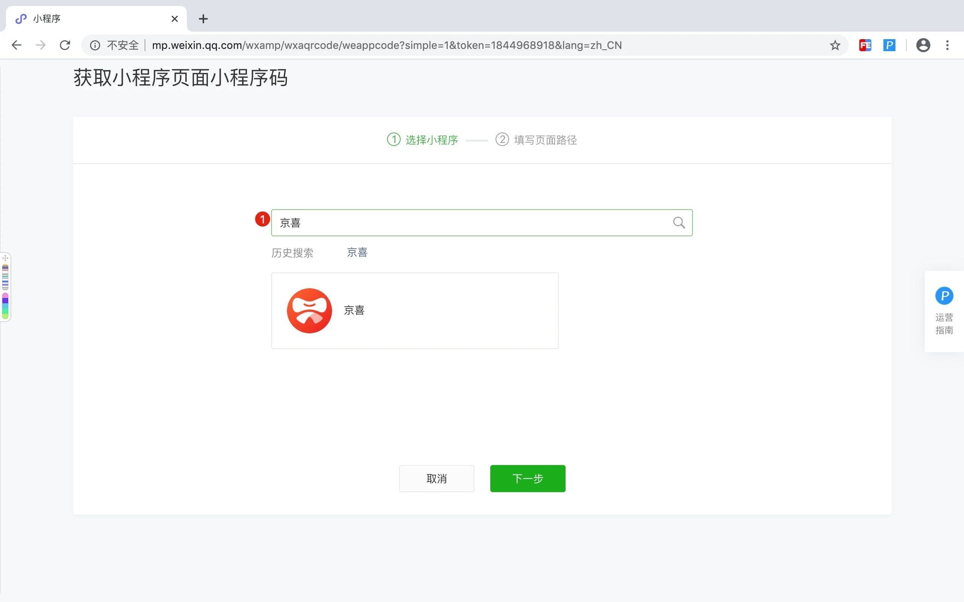Click the search magnifier icon in input
This screenshot has height=602, width=964.
coord(679,223)
